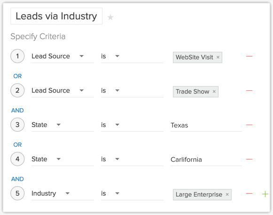The image size is (273, 215).
Task: Open Lead Source field dropdown in row 1
Action: 62,56
